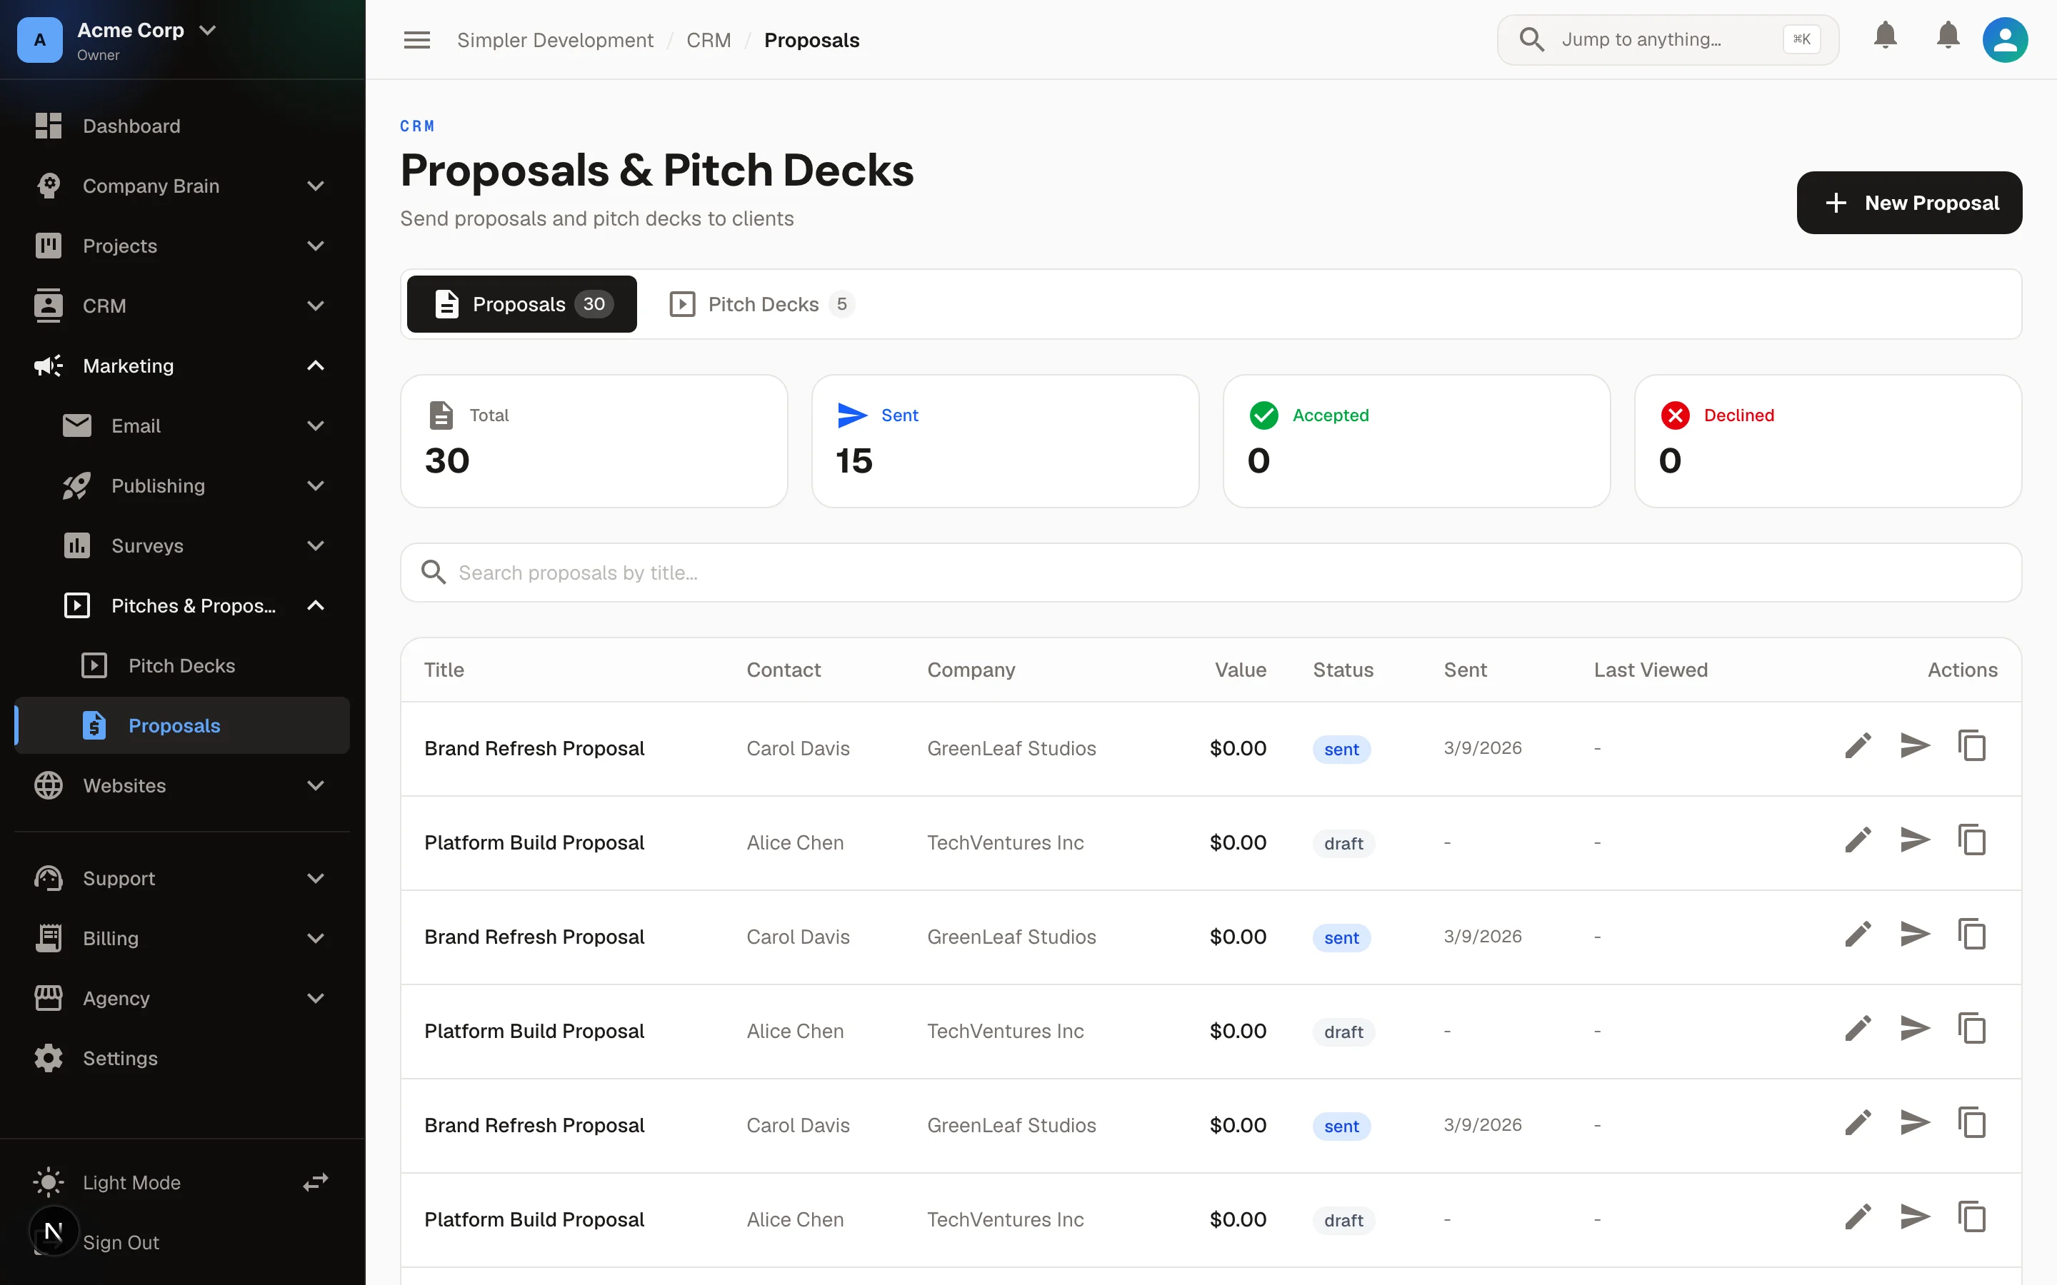Duplicate third Brand Refresh Proposal row
Screen dimensions: 2057x1285
1971,1124
